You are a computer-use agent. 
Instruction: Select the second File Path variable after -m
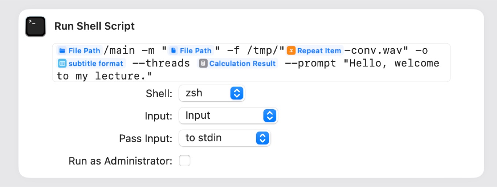[191, 50]
